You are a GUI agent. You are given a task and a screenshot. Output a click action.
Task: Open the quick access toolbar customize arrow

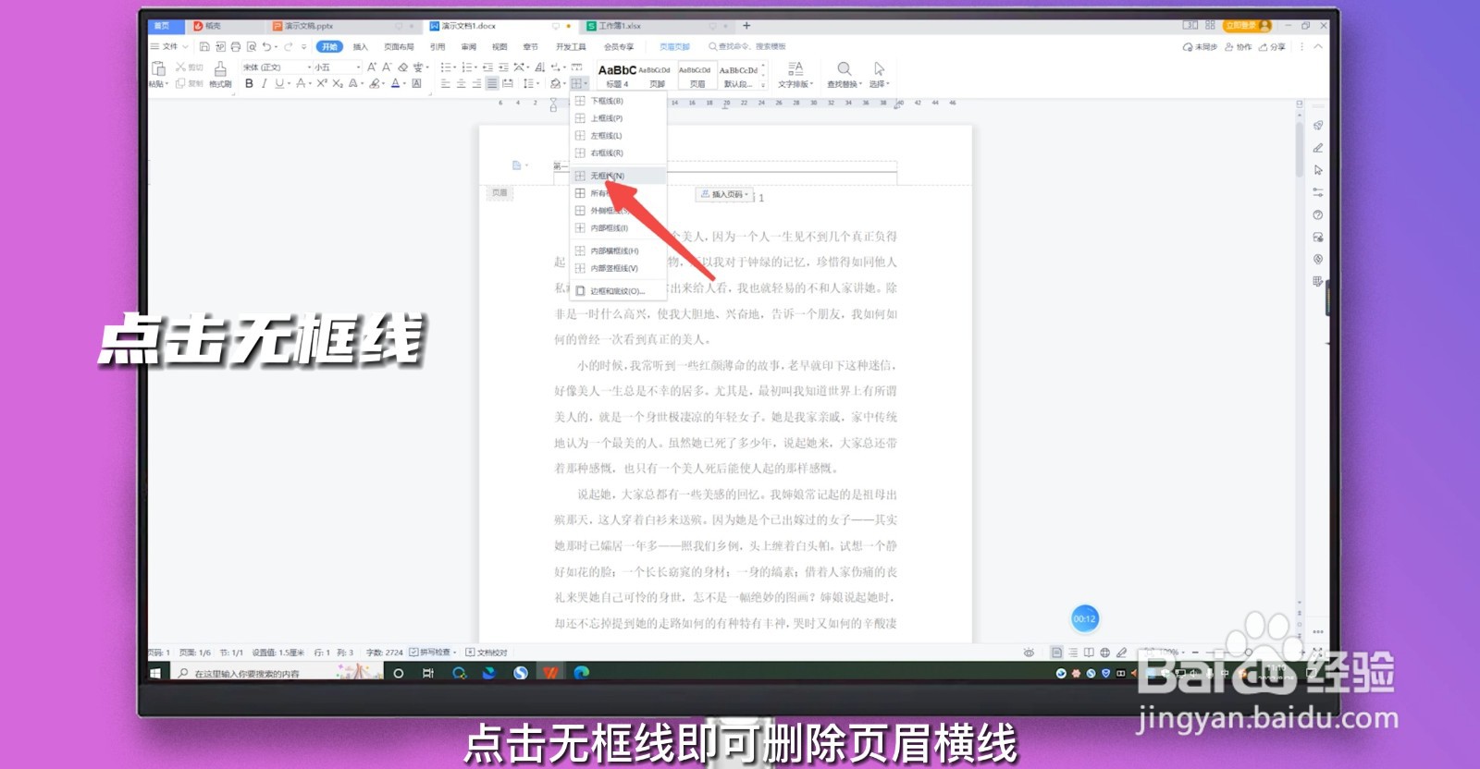click(303, 46)
